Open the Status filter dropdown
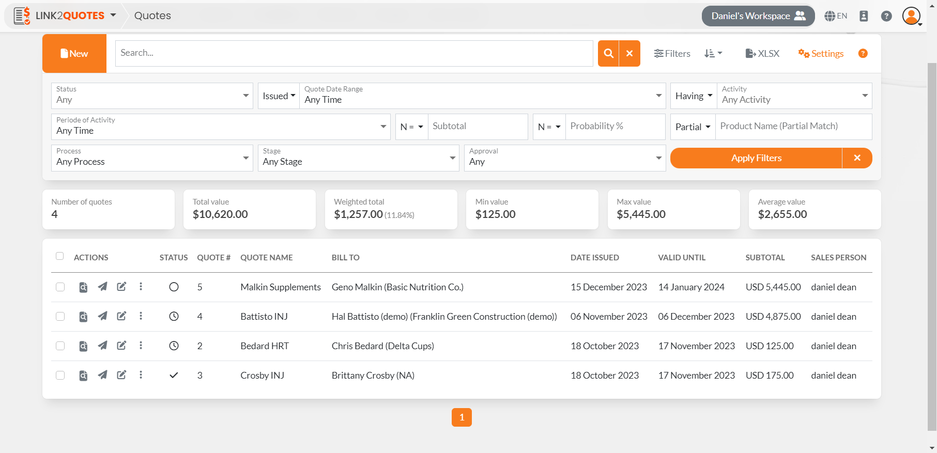 (x=152, y=96)
